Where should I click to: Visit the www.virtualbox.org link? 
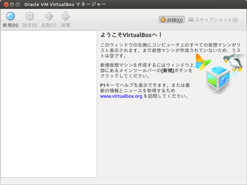[121, 96]
